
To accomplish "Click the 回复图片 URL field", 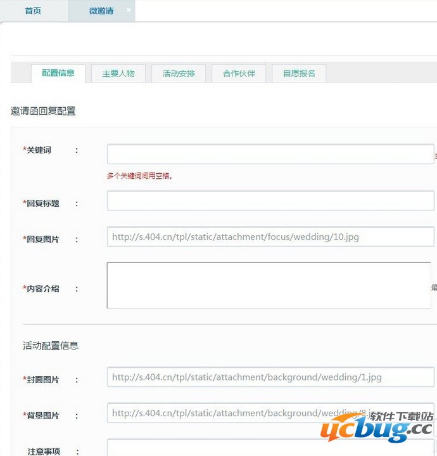I will coord(270,237).
